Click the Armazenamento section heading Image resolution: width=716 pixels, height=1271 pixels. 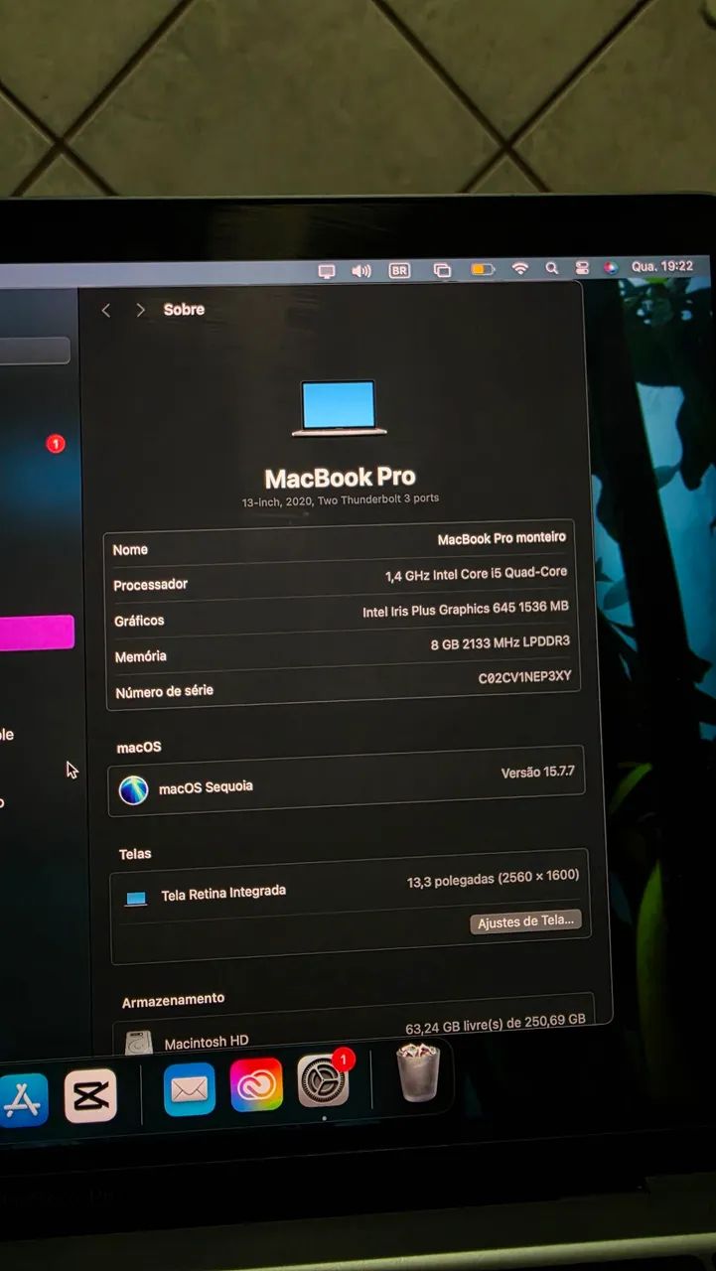click(173, 1001)
